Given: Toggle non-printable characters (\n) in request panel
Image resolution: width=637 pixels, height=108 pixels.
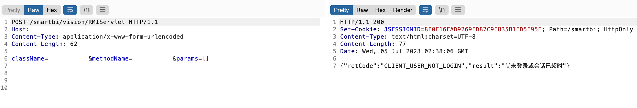Looking at the screenshot, I should [86, 10].
